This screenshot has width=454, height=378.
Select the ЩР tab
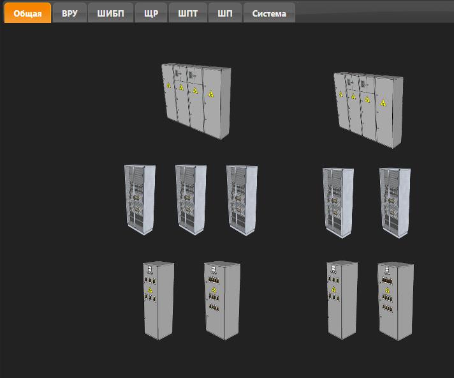click(151, 13)
